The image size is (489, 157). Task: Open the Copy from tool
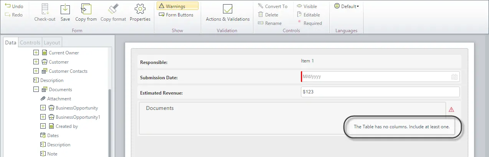click(86, 13)
